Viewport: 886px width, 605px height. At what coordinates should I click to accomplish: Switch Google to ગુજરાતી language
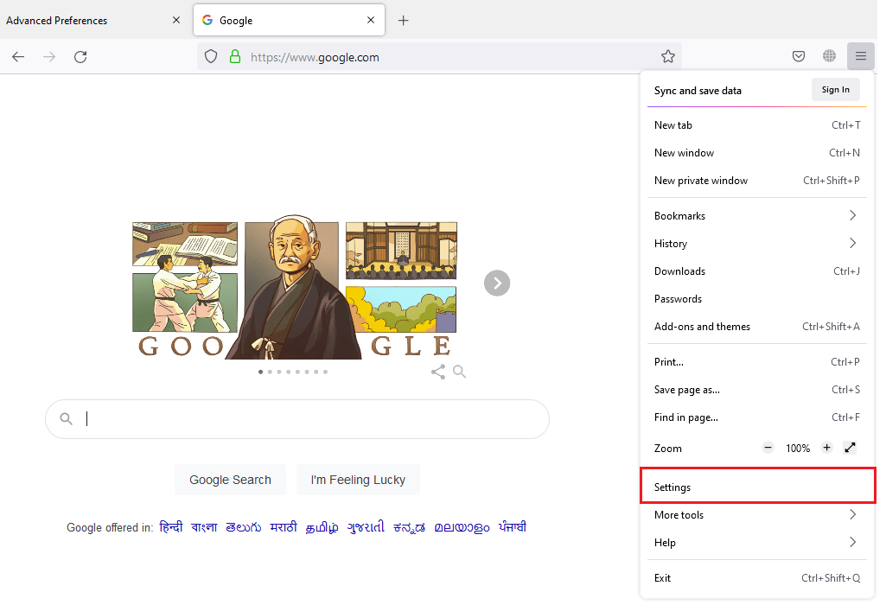366,527
